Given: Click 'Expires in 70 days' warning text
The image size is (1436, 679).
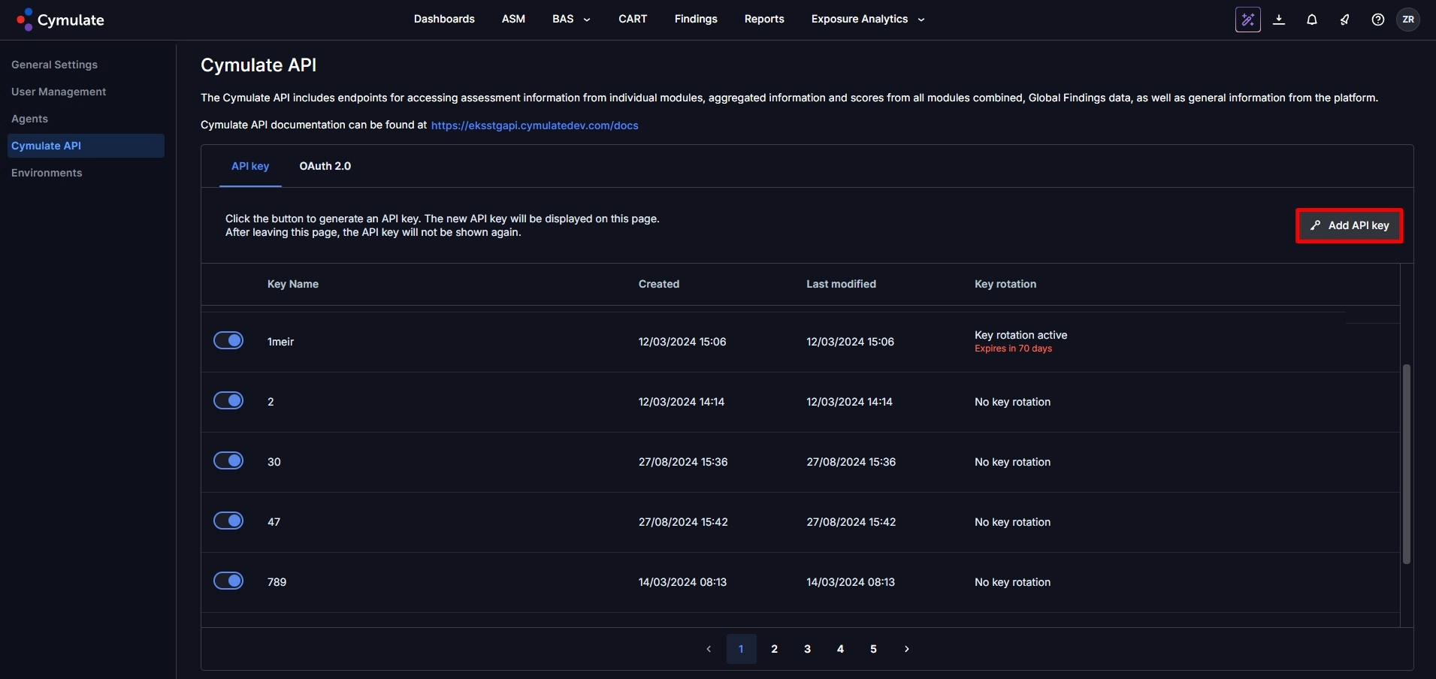Looking at the screenshot, I should (1013, 349).
